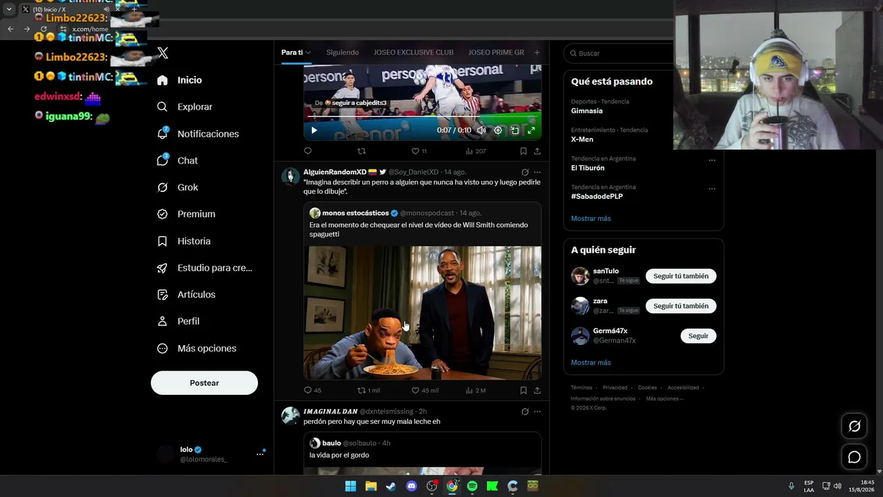Viewport: 883px width, 497px height.
Task: Open Grok from the sidebar
Action: click(177, 187)
